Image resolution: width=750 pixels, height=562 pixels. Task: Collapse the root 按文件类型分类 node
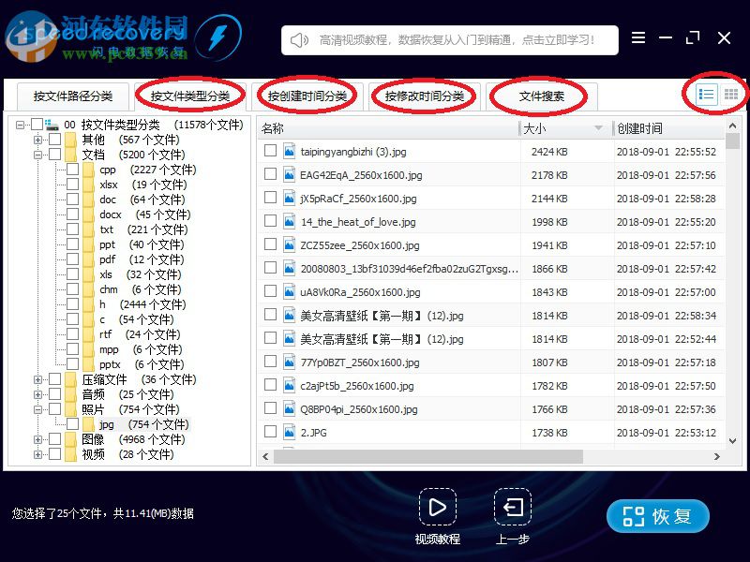tap(20, 125)
